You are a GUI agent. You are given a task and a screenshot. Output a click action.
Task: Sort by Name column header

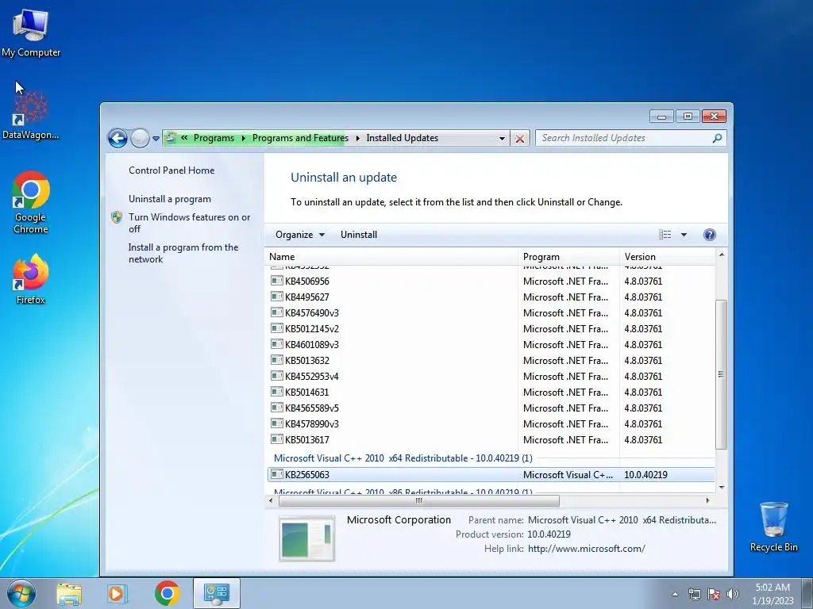392,256
